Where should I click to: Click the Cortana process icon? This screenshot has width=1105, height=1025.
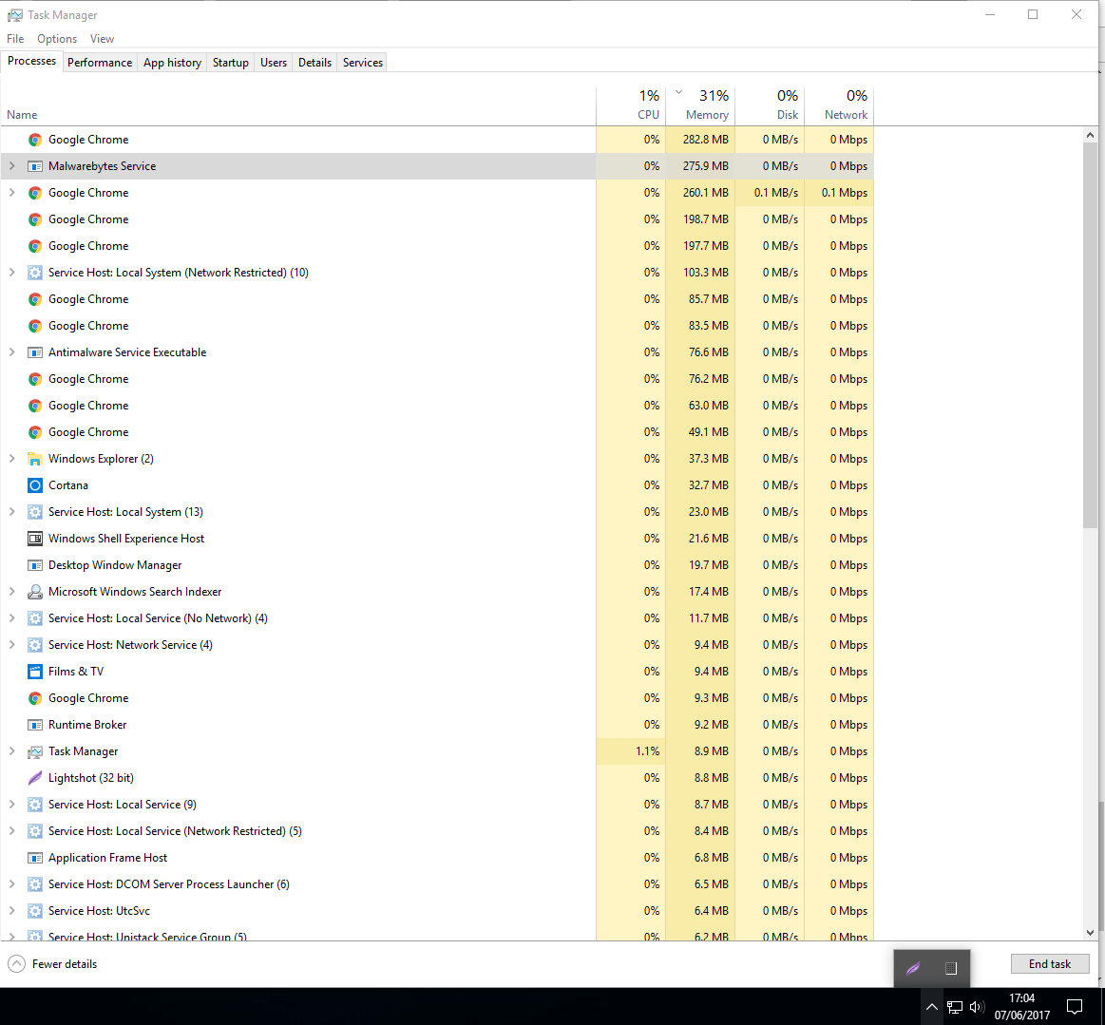tap(34, 485)
